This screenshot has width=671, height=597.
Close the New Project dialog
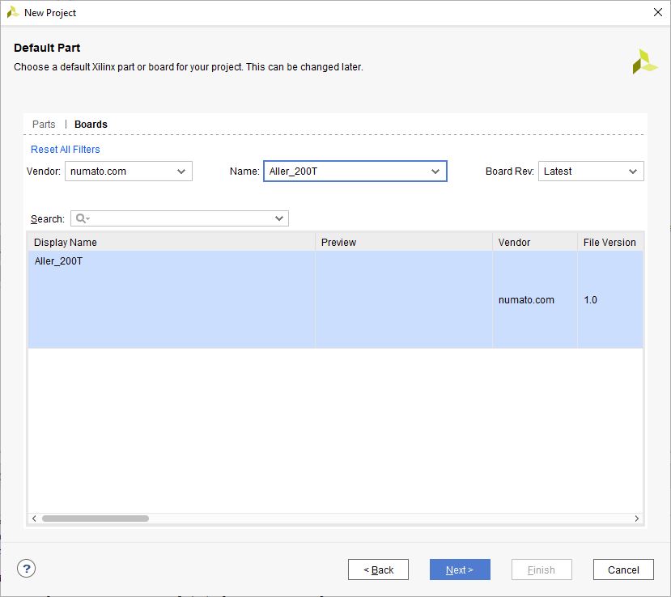(x=656, y=12)
